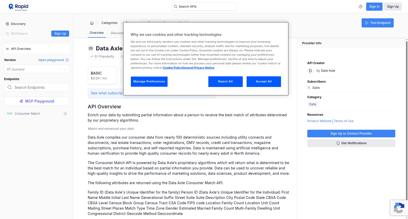The height and width of the screenshot is (219, 408).
Task: Focus the Search Endpoints field
Action: click(x=36, y=87)
